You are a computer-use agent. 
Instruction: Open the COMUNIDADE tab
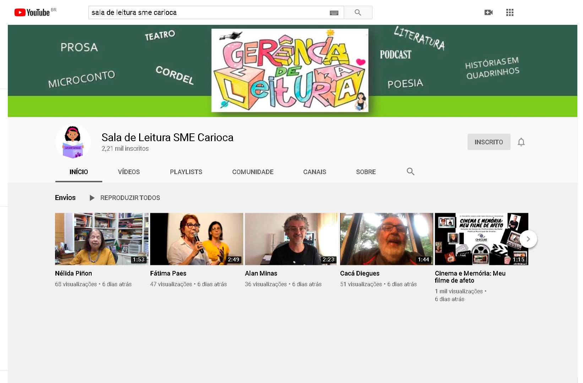(253, 172)
